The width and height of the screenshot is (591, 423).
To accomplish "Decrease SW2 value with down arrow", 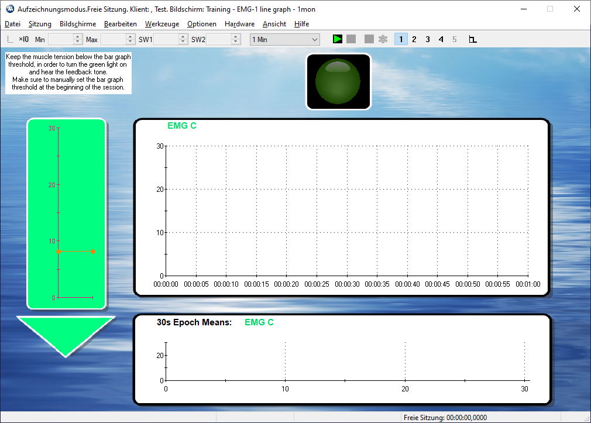I will point(236,42).
